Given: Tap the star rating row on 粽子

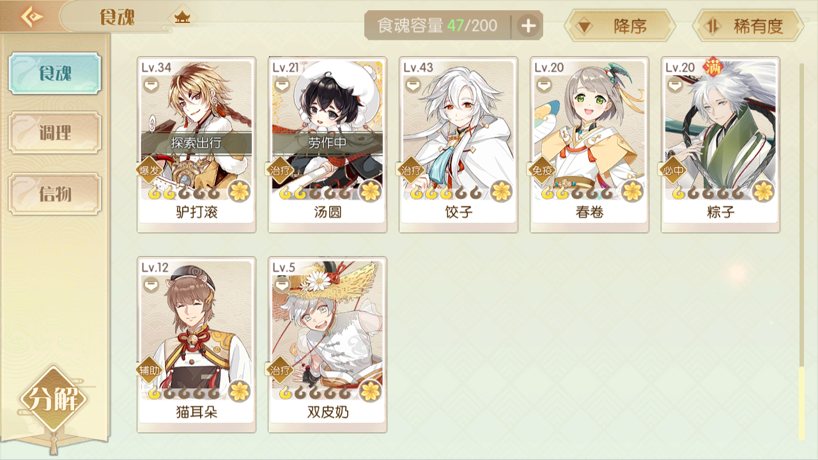Looking at the screenshot, I should tap(707, 192).
